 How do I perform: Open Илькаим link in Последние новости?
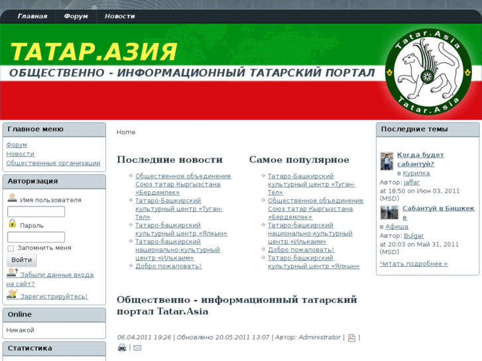click(178, 250)
